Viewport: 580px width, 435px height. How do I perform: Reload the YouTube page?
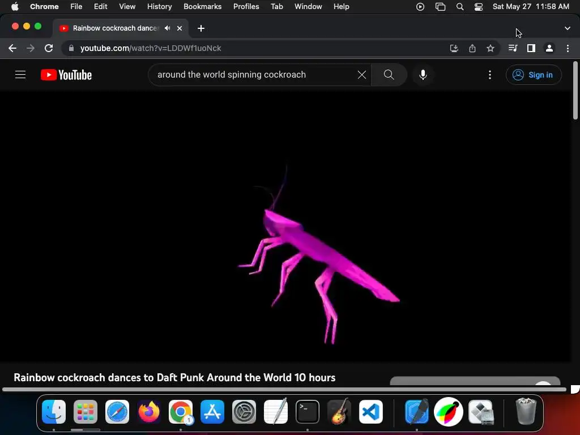point(49,48)
